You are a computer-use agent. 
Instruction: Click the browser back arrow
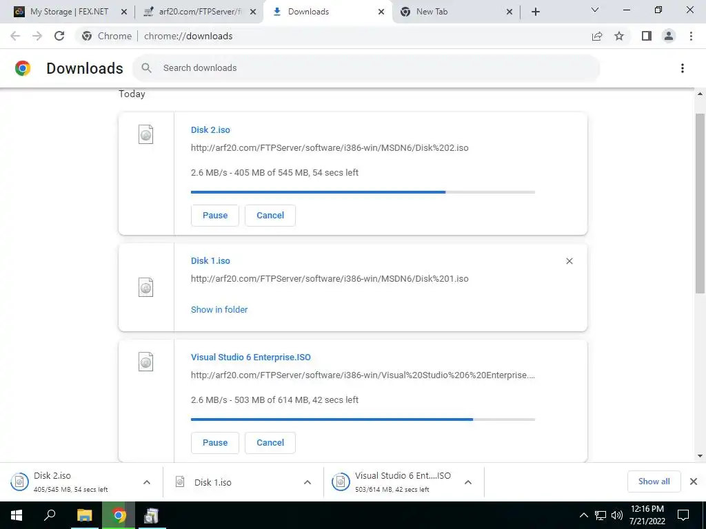click(x=15, y=36)
